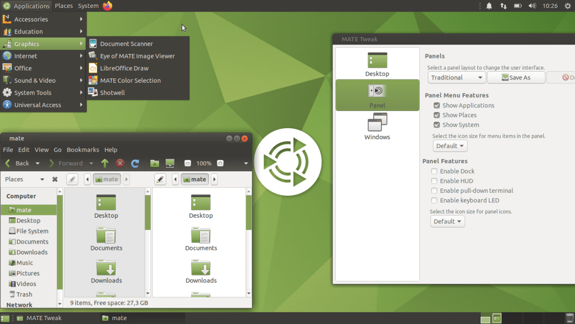Expand the Back button history dropdown
Image resolution: width=575 pixels, height=324 pixels.
click(37, 163)
